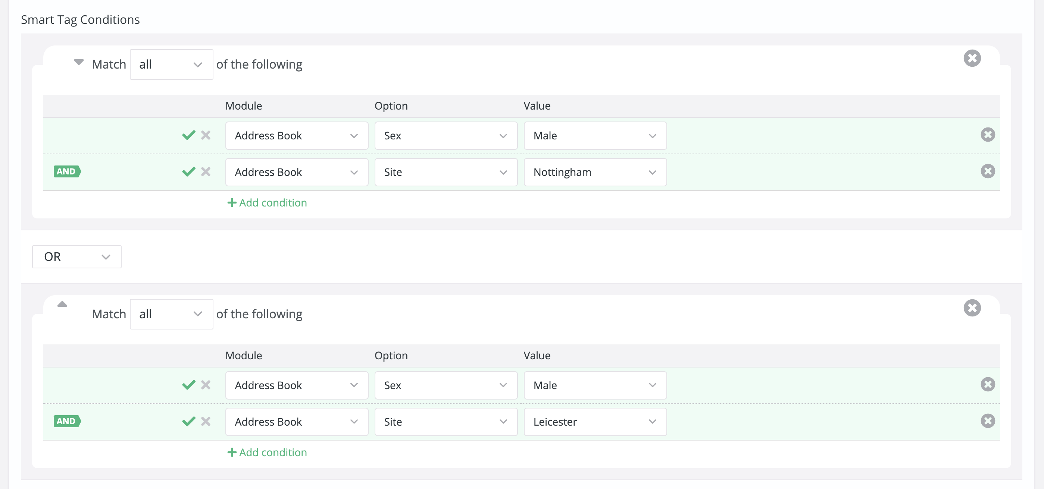Open Module dropdown on second group's Sex row
The height and width of the screenshot is (489, 1044).
coord(297,385)
